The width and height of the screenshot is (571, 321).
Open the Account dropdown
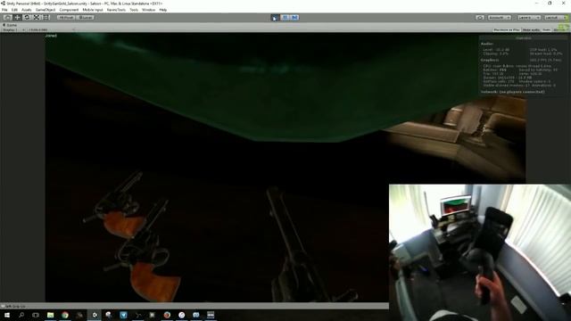click(500, 18)
